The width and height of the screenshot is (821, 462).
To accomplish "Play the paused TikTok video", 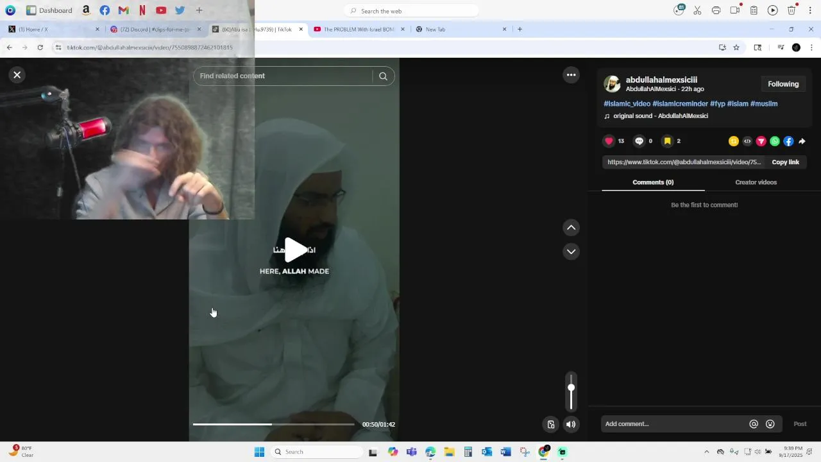I will [294, 250].
